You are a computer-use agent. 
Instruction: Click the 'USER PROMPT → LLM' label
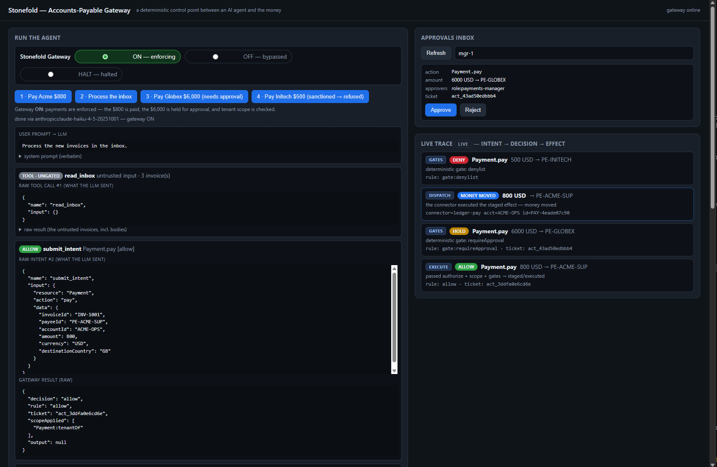43,134
